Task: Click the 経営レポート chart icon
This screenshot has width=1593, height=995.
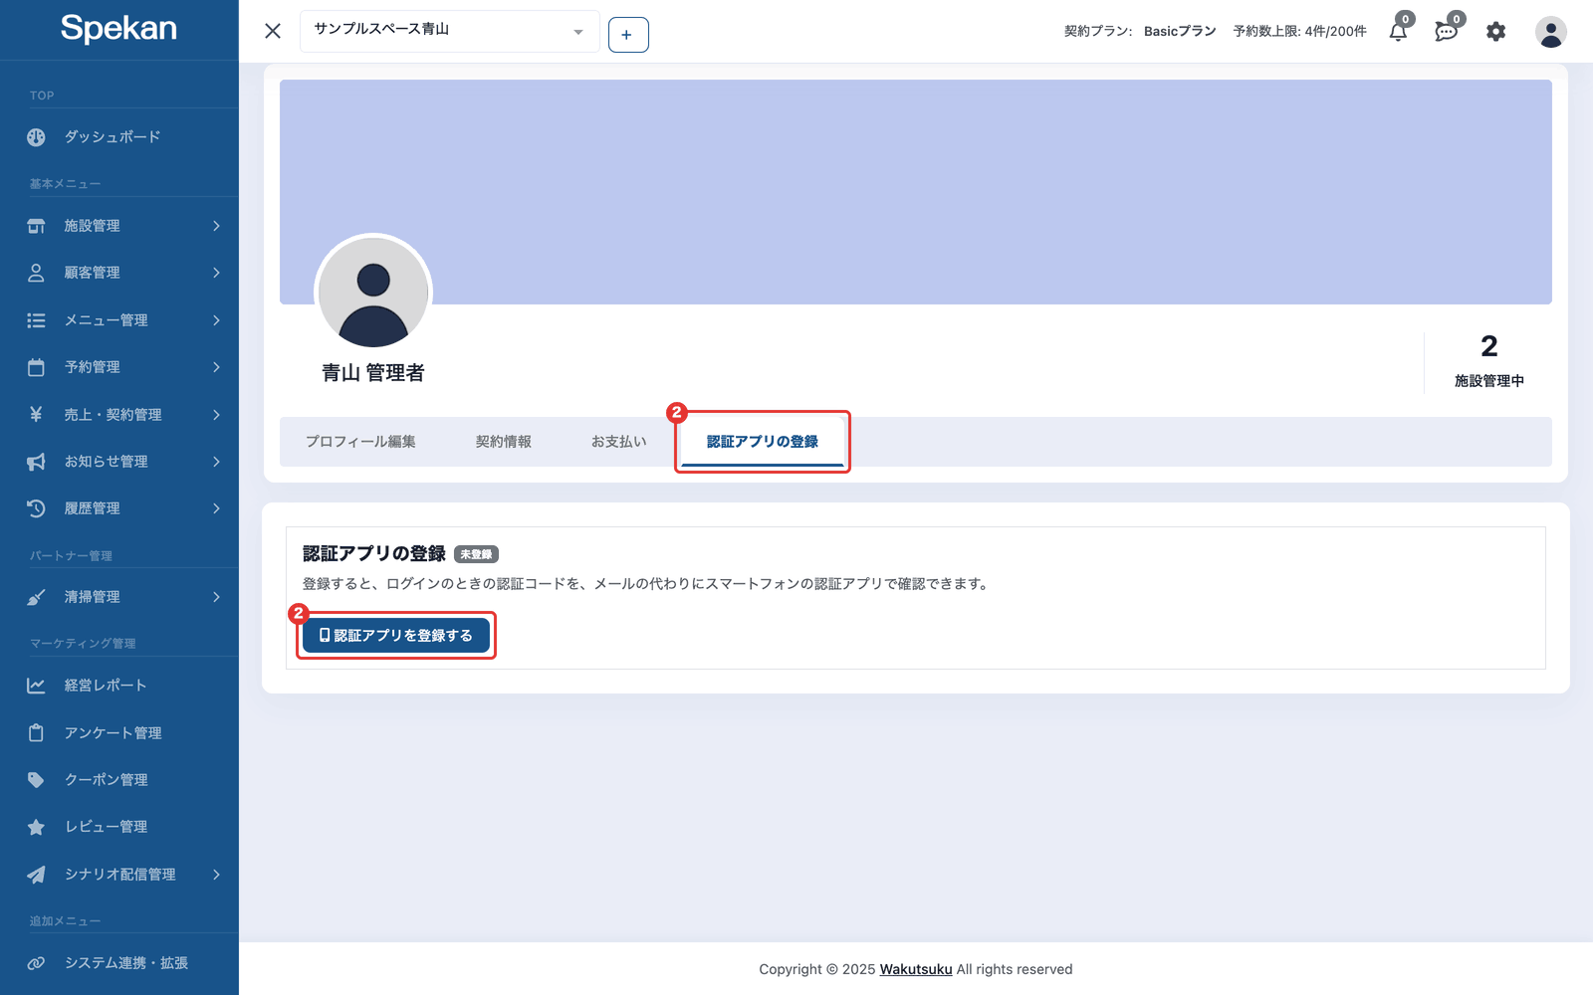Action: pos(36,686)
